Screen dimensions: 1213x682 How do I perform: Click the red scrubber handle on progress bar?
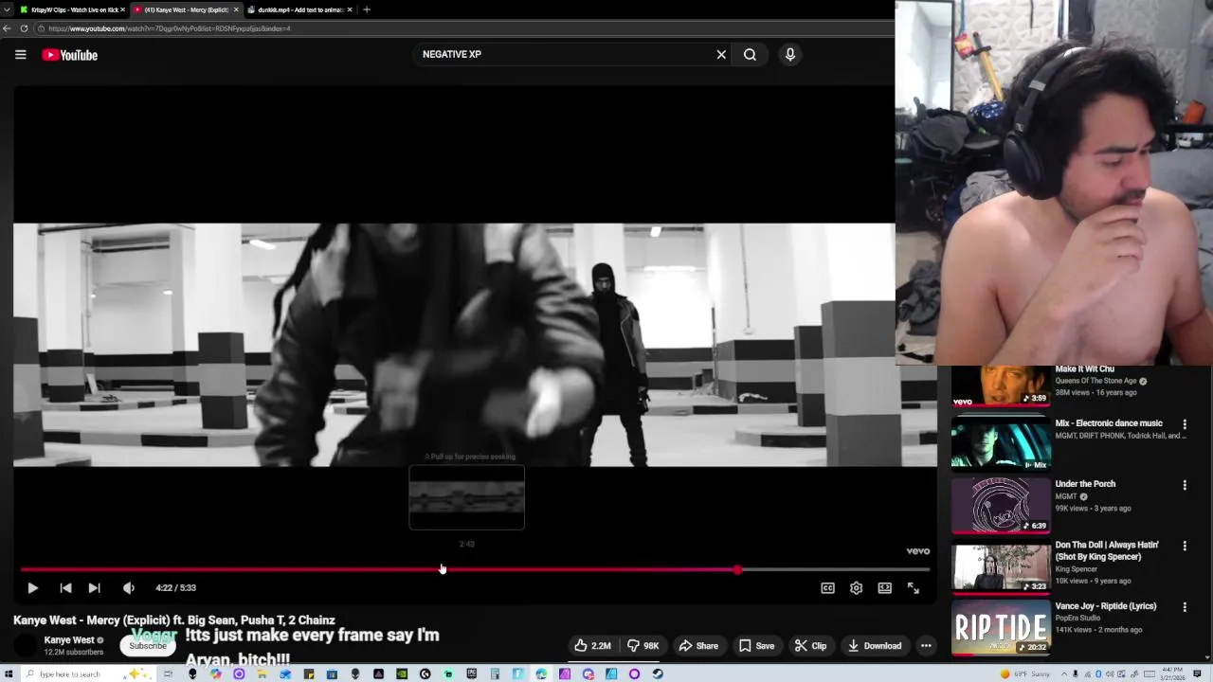point(737,569)
